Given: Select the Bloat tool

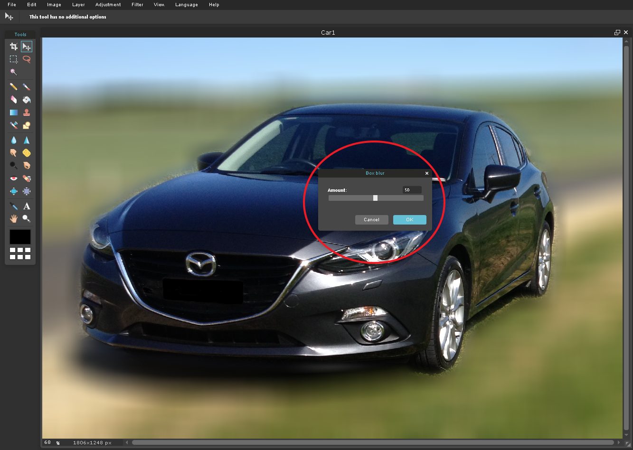Looking at the screenshot, I should (14, 191).
